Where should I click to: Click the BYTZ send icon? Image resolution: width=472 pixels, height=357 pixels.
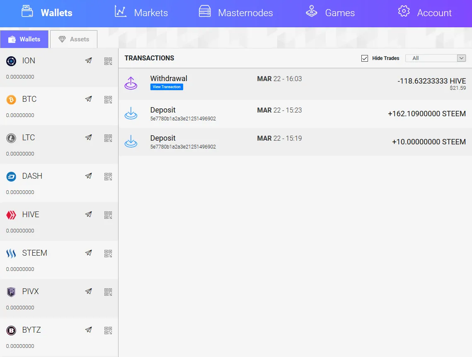(89, 330)
